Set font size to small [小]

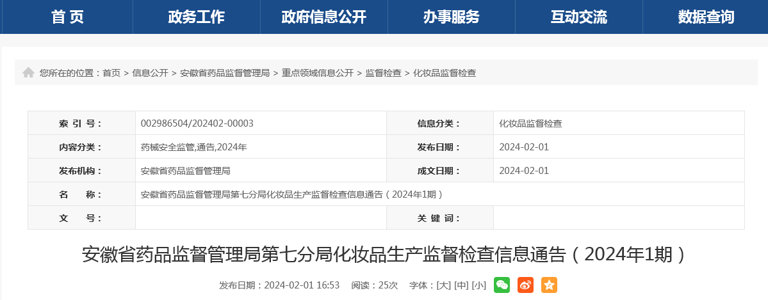[478, 285]
